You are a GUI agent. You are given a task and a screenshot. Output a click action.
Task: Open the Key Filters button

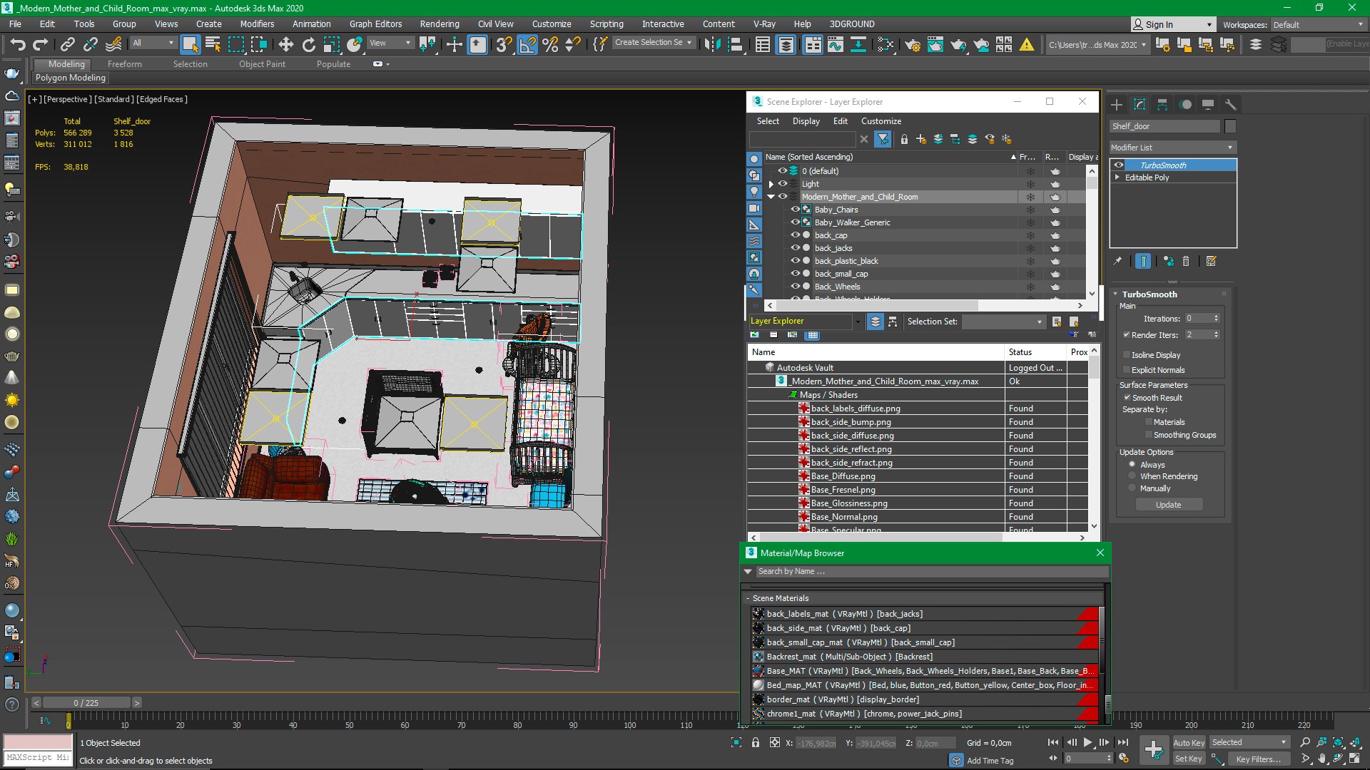(x=1258, y=759)
